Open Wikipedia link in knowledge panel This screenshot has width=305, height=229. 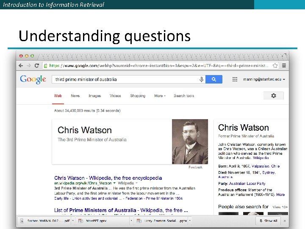pyautogui.click(x=261, y=158)
